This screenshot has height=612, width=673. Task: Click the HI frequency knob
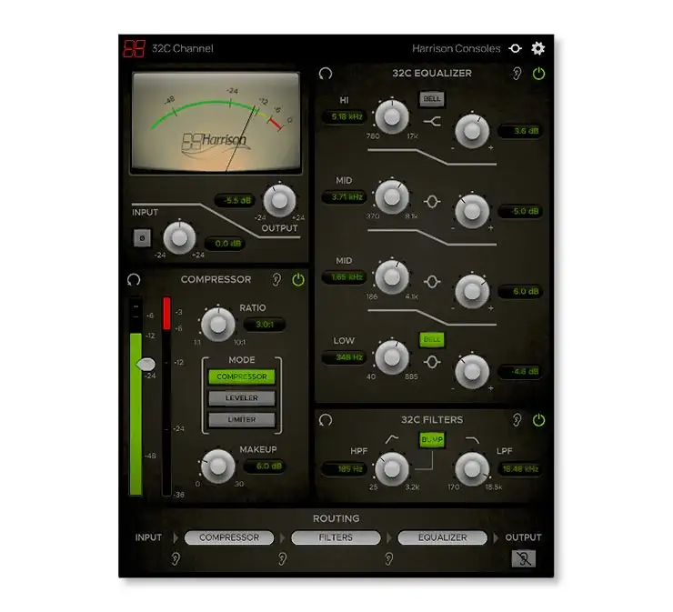(391, 116)
